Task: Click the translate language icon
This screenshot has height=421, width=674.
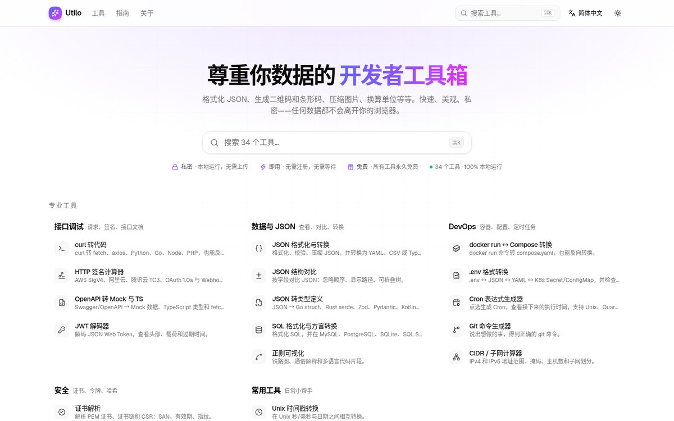Action: click(572, 13)
